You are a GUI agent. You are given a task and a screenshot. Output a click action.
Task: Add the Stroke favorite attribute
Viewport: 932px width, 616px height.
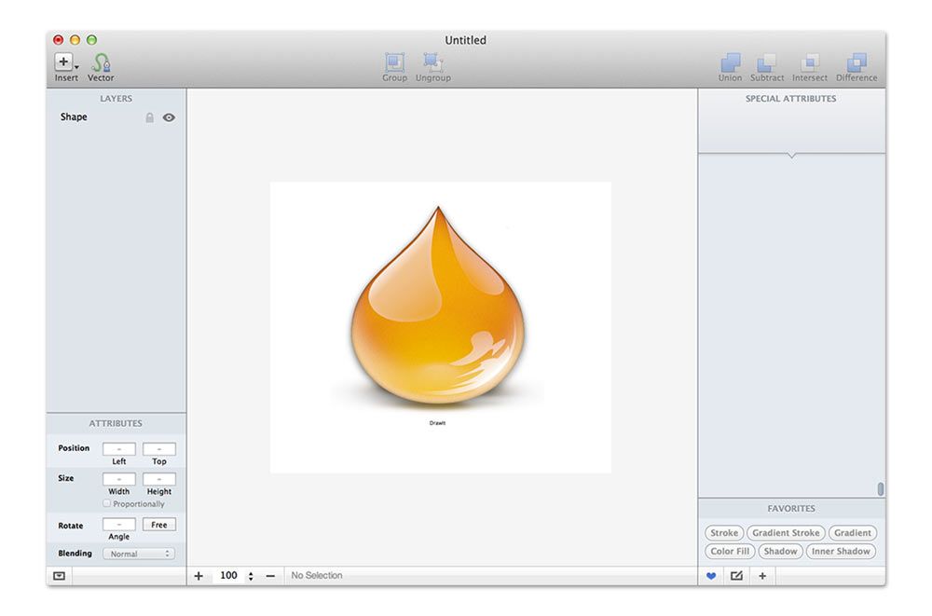[x=724, y=533]
